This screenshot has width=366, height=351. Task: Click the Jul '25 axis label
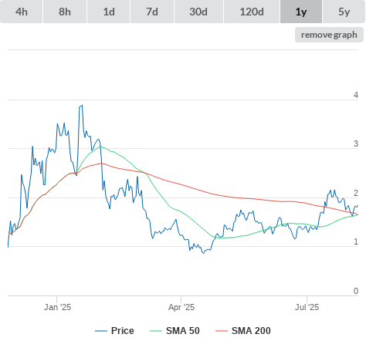click(307, 307)
